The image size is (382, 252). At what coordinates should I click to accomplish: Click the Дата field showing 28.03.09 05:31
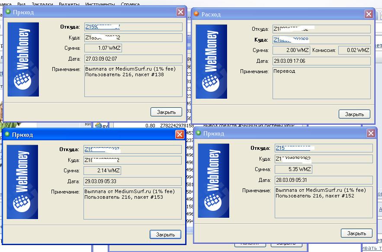[x=324, y=180]
